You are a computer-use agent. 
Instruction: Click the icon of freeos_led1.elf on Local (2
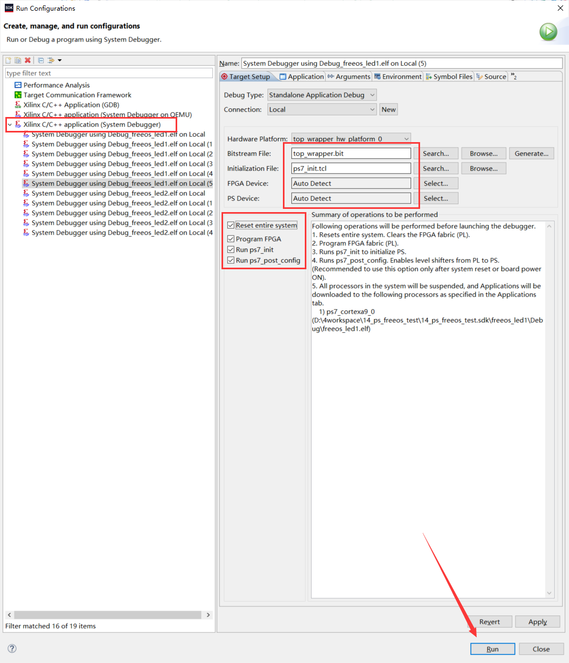(26, 154)
